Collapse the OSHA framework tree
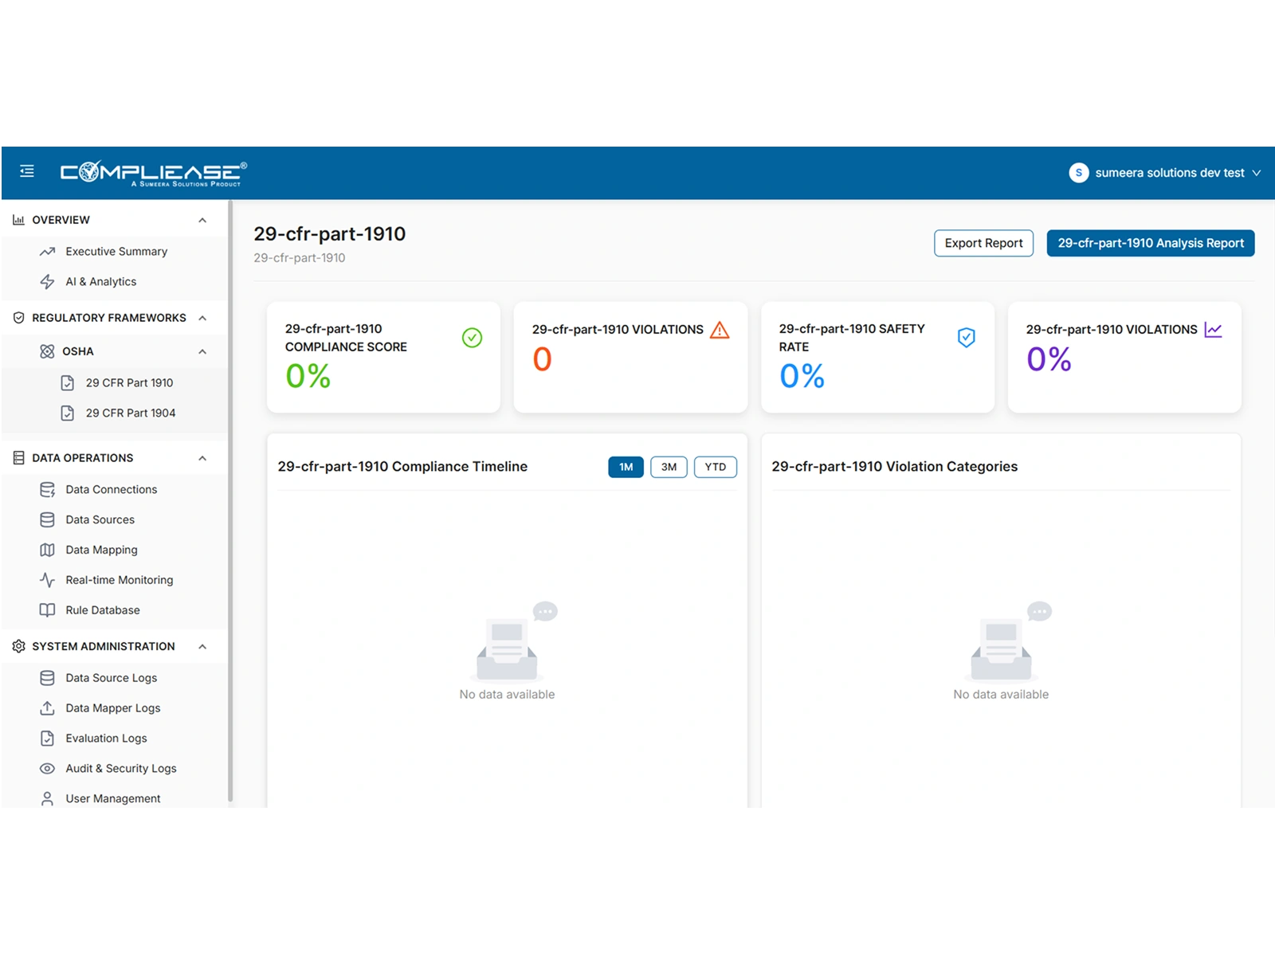The image size is (1275, 956). coord(202,351)
